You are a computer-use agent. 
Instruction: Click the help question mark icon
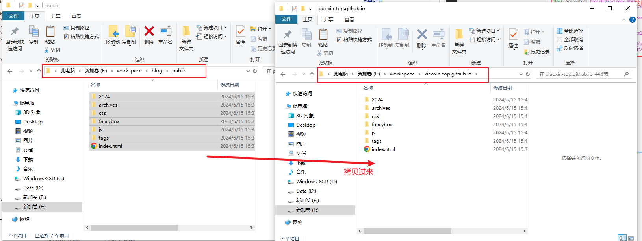(x=633, y=20)
